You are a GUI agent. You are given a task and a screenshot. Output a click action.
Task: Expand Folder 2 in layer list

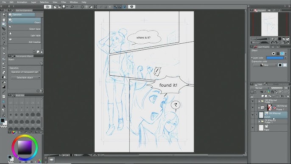pos(259,102)
